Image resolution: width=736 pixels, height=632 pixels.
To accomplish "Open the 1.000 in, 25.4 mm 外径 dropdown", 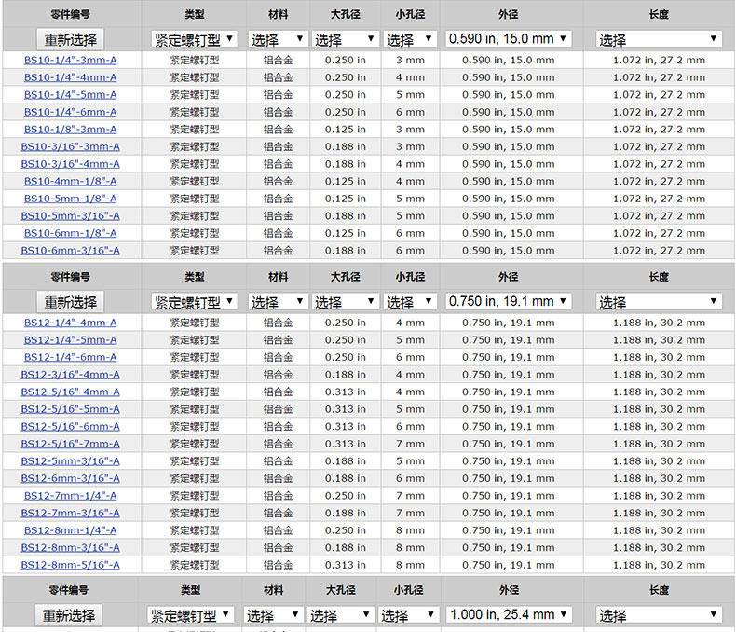I will pyautogui.click(x=509, y=615).
